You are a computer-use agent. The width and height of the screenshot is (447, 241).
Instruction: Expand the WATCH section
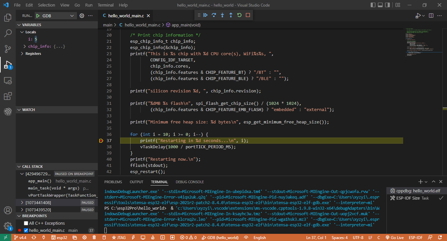pyautogui.click(x=57, y=110)
